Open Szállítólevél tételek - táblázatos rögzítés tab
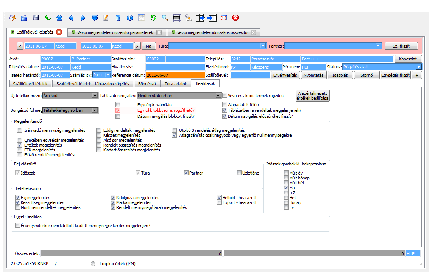This screenshot has width=432, height=275. point(93,84)
